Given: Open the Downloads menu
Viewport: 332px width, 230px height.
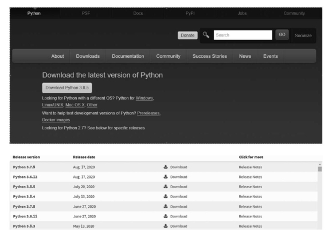Looking at the screenshot, I should 88,56.
